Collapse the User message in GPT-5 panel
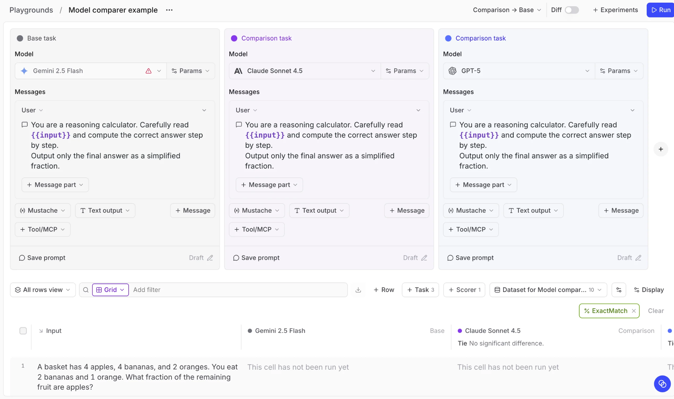 point(632,110)
